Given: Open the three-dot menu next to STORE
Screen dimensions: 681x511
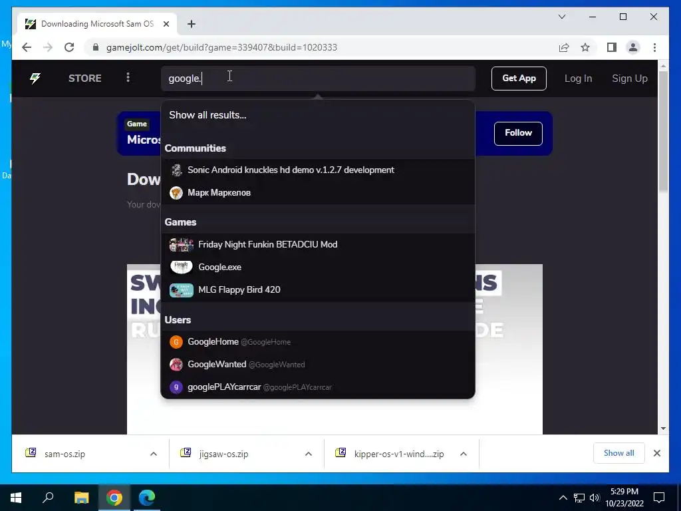Looking at the screenshot, I should (128, 78).
